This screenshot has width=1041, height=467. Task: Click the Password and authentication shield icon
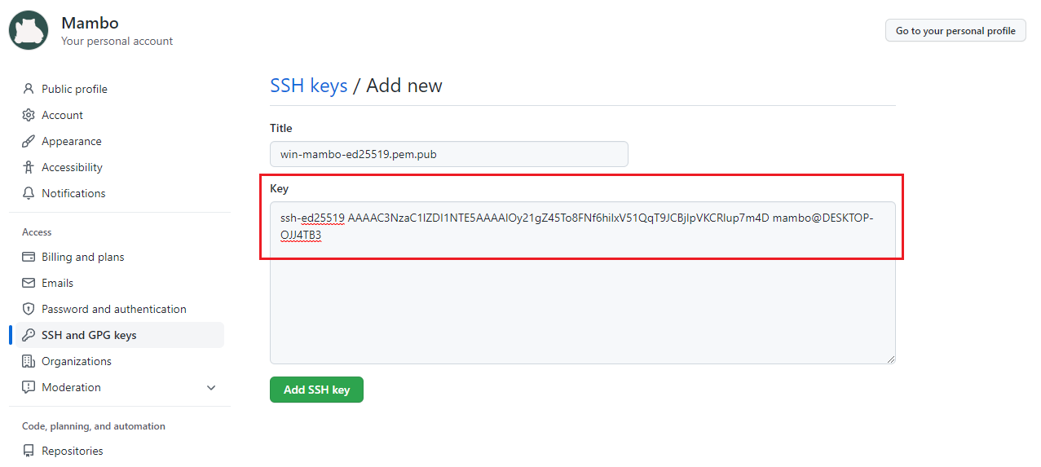[29, 309]
